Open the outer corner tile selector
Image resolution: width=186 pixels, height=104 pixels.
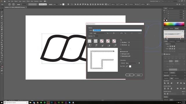click(90, 41)
